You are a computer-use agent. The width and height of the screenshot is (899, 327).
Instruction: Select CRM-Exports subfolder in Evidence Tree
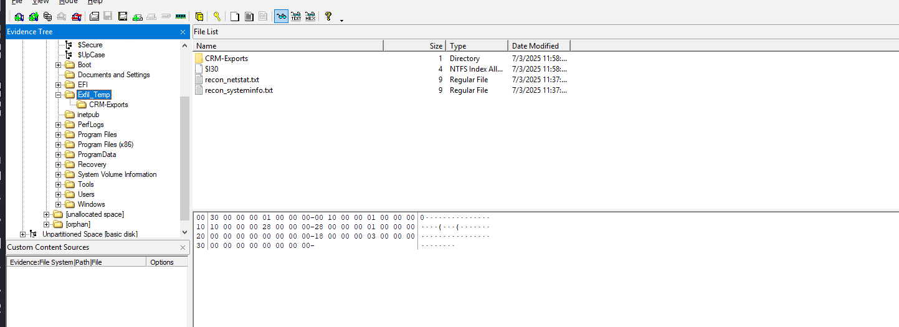(x=108, y=105)
